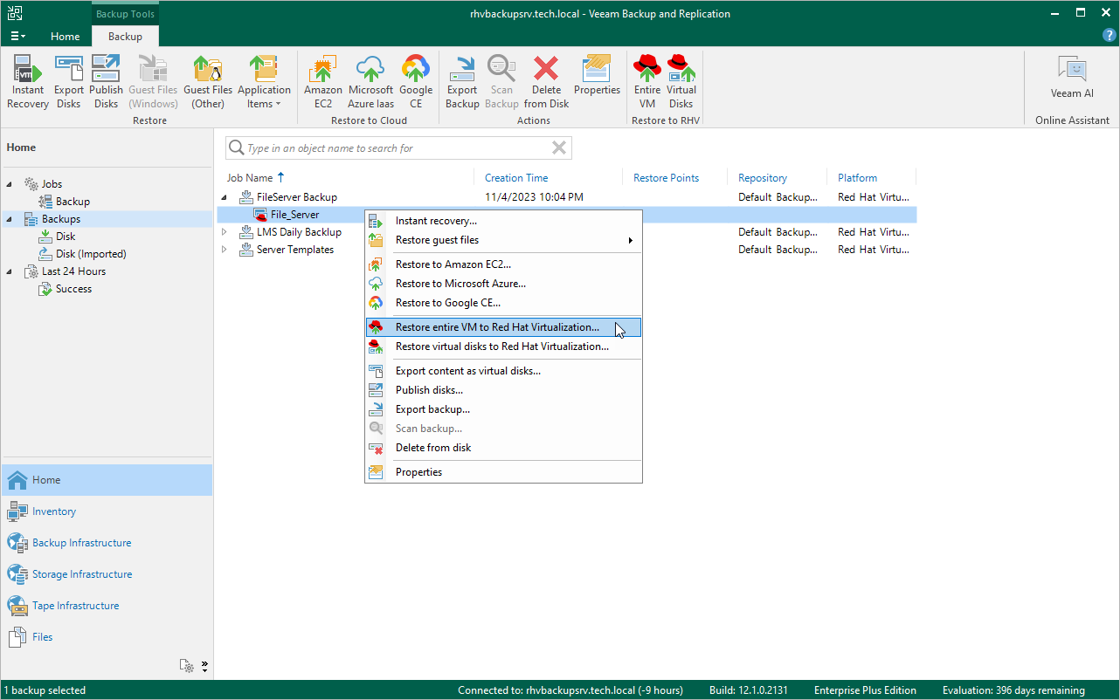
Task: Select Restore virtual disks to Red Hat Virtualization
Action: [503, 347]
